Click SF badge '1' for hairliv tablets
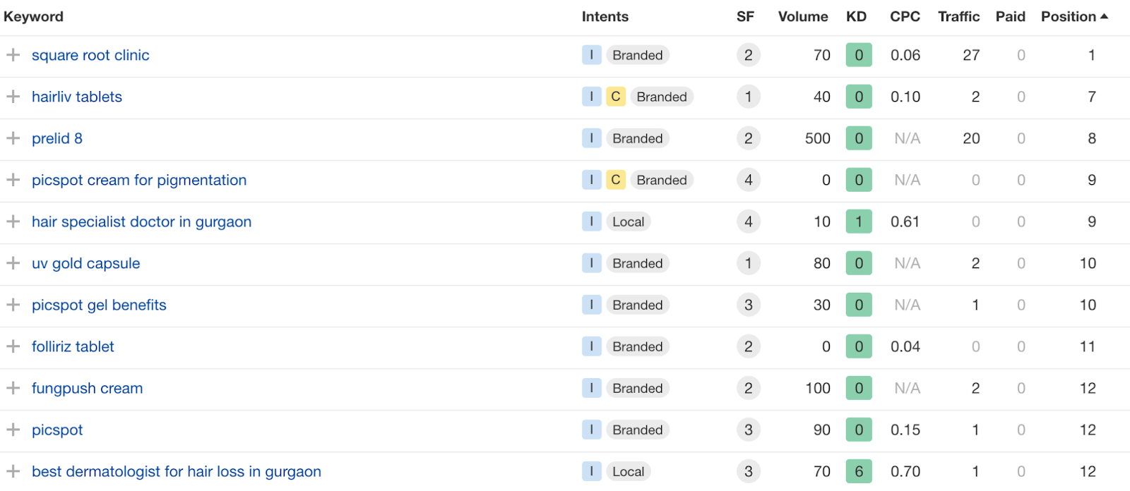Image resolution: width=1130 pixels, height=491 pixels. click(748, 97)
